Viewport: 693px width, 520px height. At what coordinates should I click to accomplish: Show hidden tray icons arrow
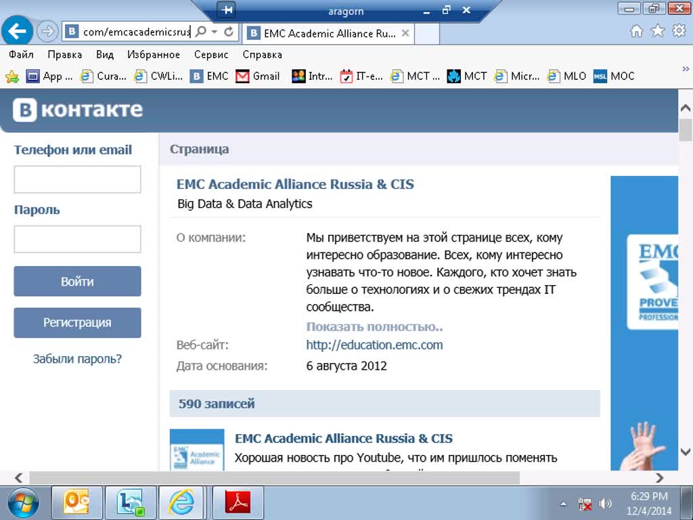click(x=564, y=504)
